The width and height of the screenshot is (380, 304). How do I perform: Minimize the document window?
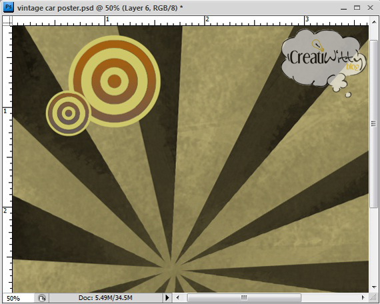pos(343,8)
